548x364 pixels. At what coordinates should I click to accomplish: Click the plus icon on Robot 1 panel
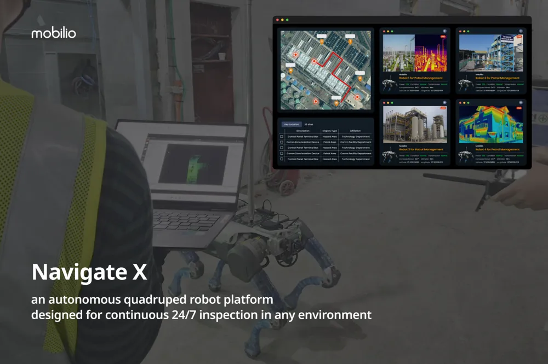pyautogui.click(x=444, y=32)
